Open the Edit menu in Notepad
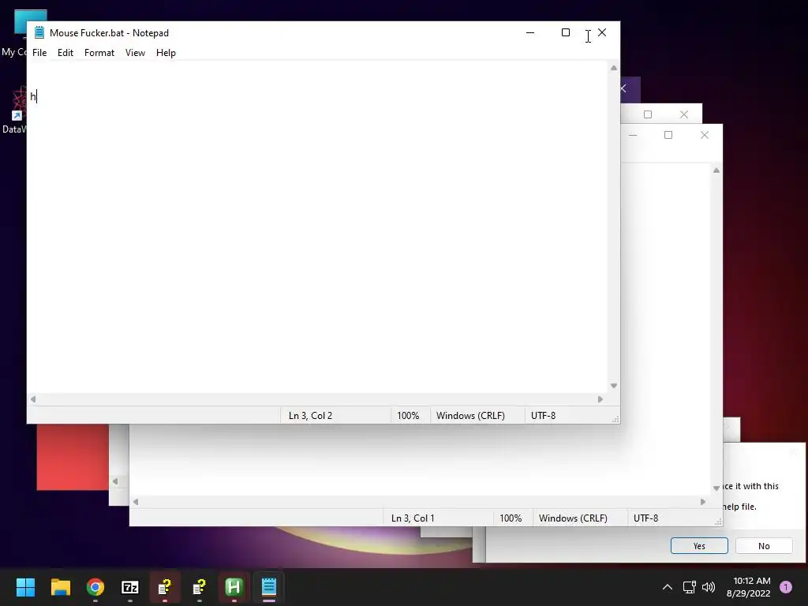 coord(65,53)
